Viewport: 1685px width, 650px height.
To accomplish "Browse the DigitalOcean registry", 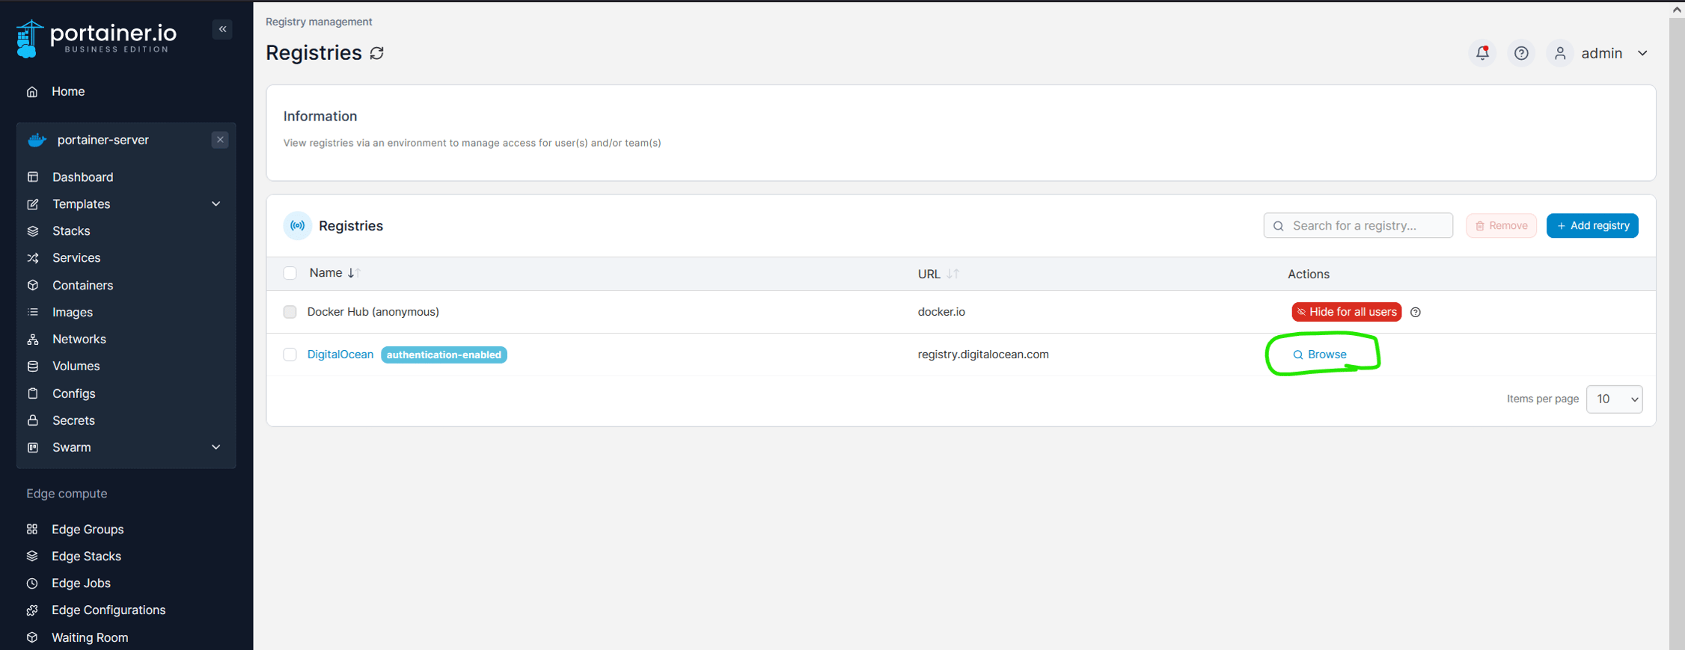I will click(x=1320, y=355).
